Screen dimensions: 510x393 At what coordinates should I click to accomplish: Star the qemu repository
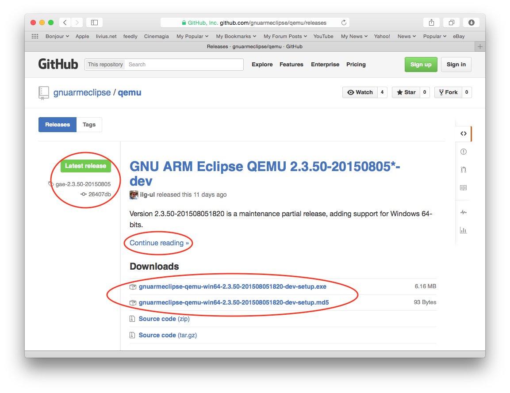(406, 92)
